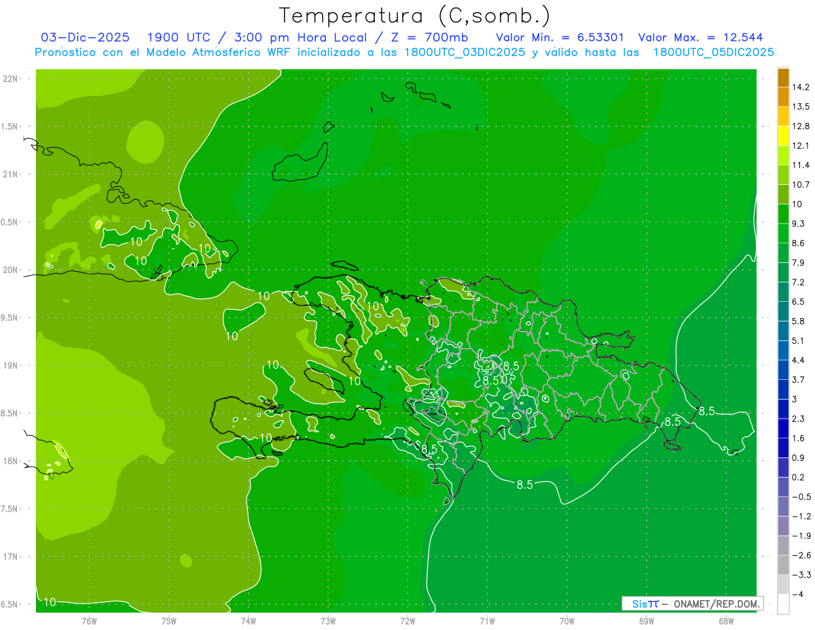
Task: Click the 5.1 legend value
Action: 799,340
